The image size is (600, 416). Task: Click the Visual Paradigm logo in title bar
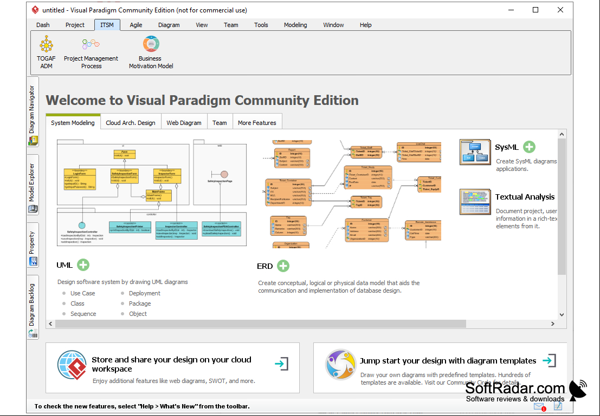coord(35,10)
